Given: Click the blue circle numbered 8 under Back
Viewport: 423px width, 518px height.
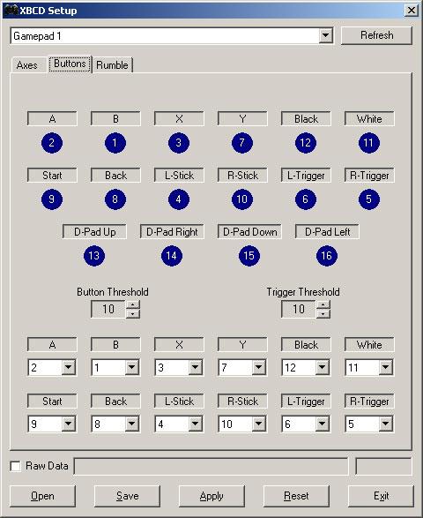Looking at the screenshot, I should click(x=115, y=199).
